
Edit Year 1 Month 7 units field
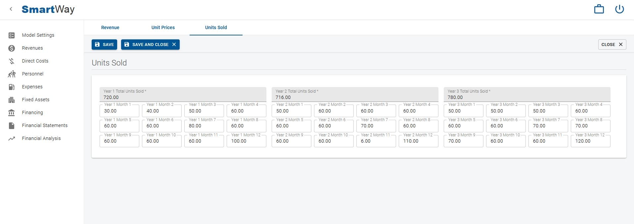(x=204, y=126)
